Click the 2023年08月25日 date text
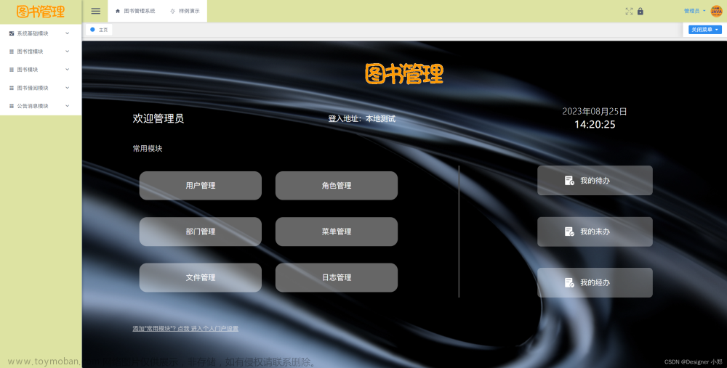 tap(595, 112)
